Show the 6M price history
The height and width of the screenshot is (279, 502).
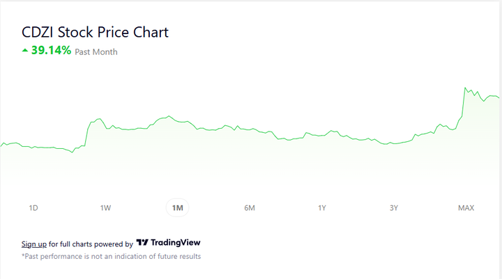pos(250,208)
